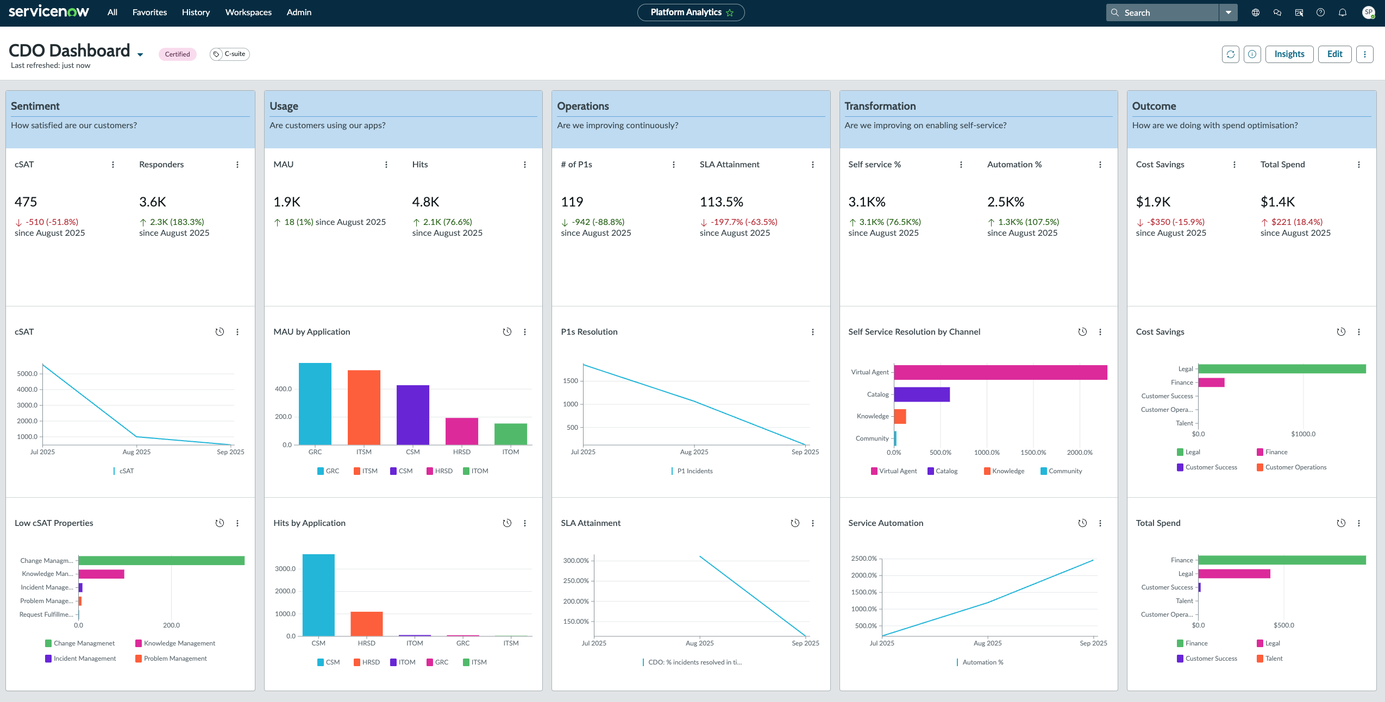Open the Total Spend score card kebab menu
The height and width of the screenshot is (702, 1385).
tap(1359, 165)
